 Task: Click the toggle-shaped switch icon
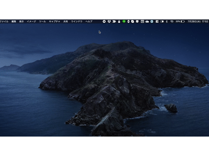[x=162, y=21]
